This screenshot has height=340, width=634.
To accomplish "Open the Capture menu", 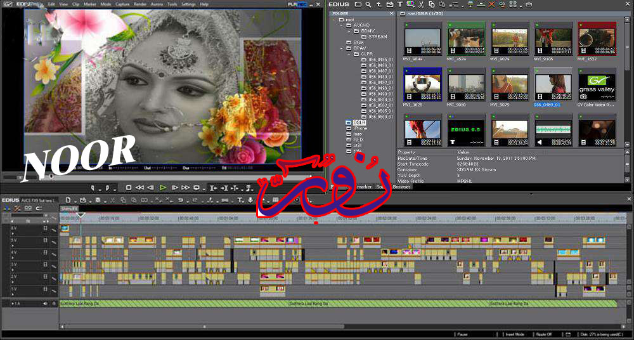I will tap(122, 4).
